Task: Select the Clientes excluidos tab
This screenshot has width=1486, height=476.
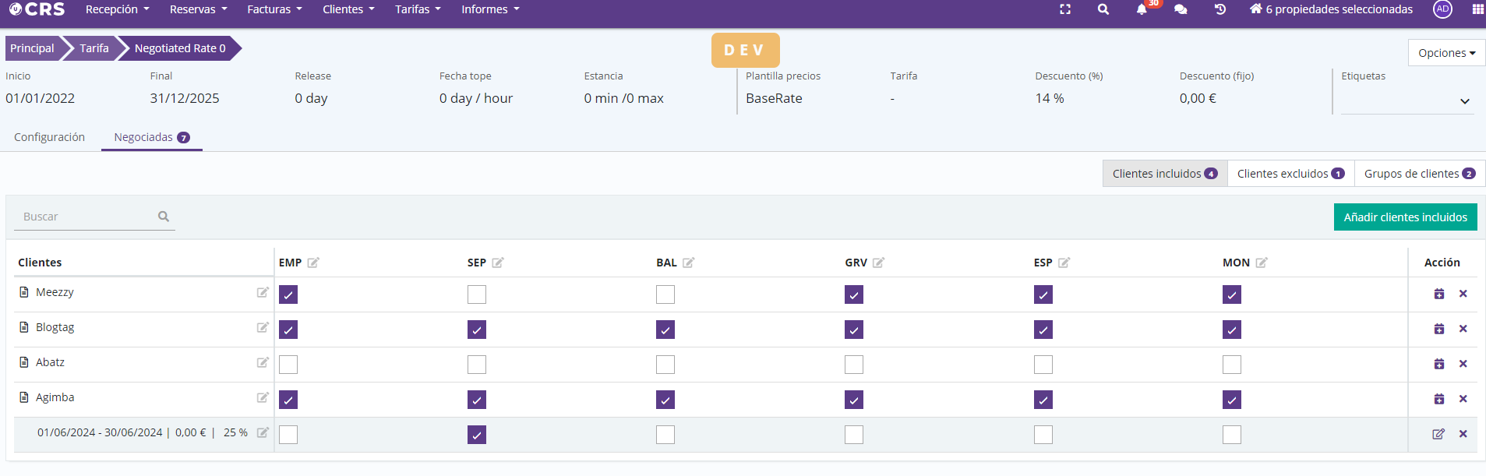Action: click(x=1290, y=174)
